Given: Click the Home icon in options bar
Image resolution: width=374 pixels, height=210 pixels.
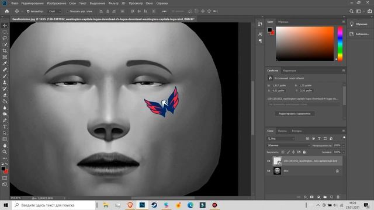Looking at the screenshot, I should (x=7, y=11).
